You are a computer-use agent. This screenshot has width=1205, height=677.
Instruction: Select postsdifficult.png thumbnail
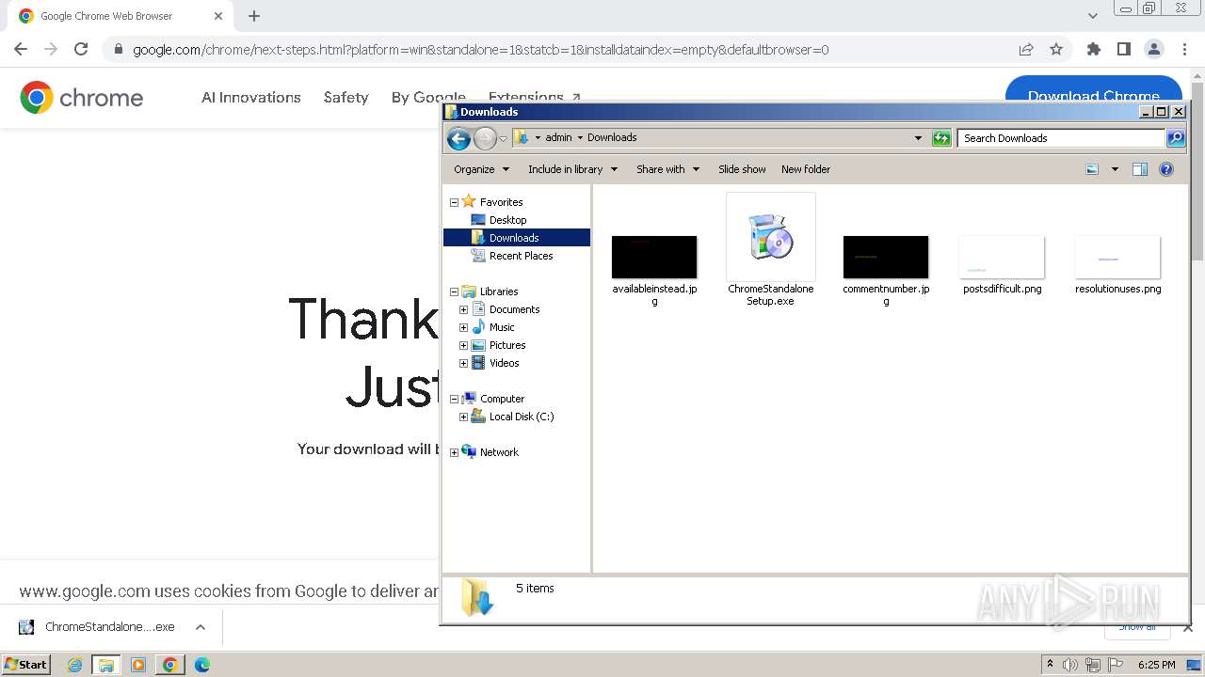tap(1002, 257)
